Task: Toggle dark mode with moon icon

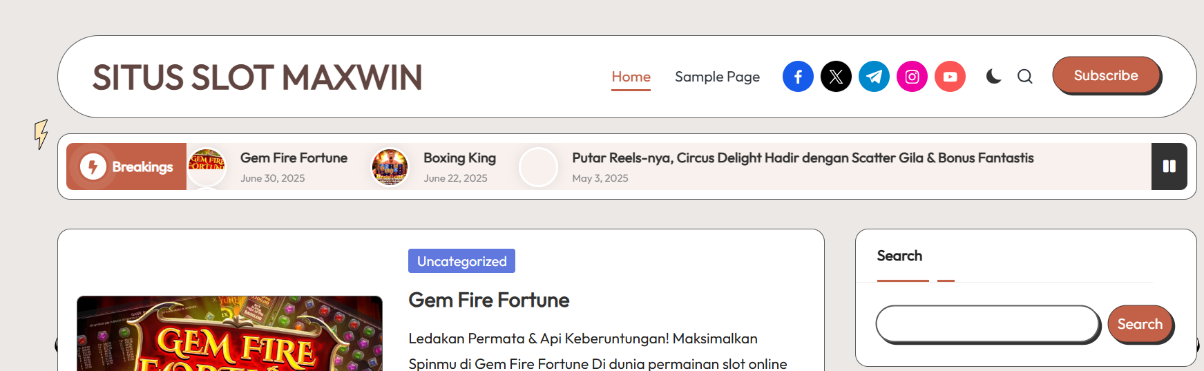Action: [993, 76]
